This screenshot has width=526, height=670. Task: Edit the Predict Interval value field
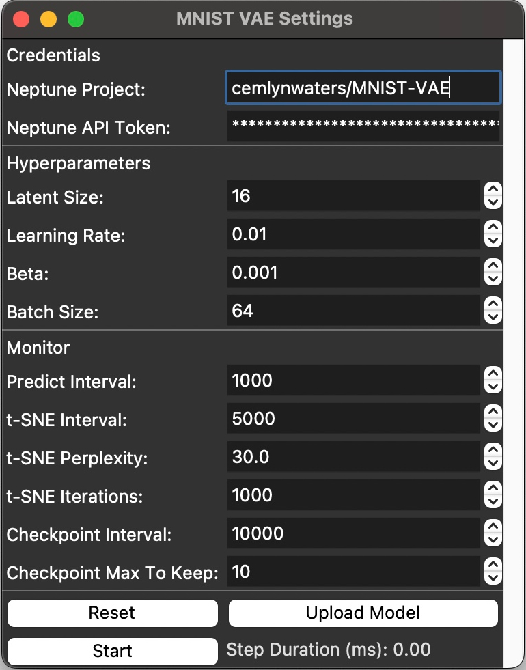354,380
